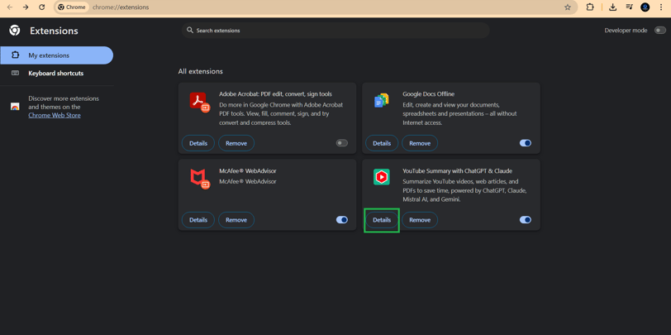Click the Adobe Acrobat extension icon
The height and width of the screenshot is (335, 671).
(199, 102)
